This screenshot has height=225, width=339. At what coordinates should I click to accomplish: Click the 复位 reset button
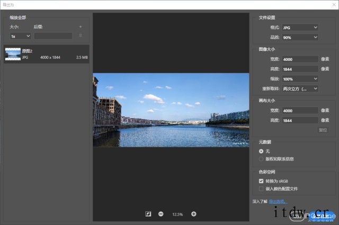[323, 130]
